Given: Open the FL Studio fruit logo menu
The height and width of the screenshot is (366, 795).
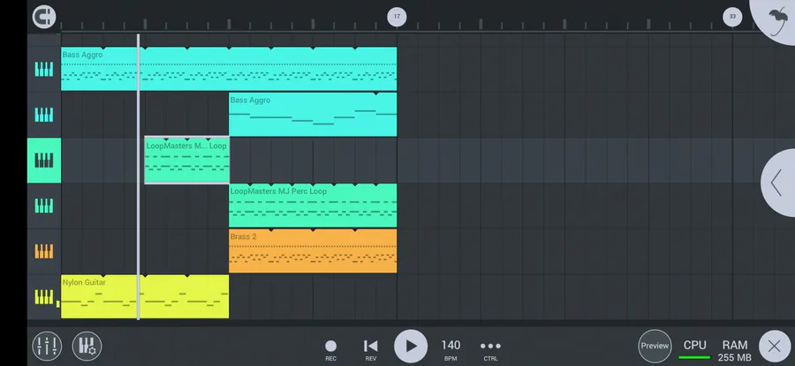Looking at the screenshot, I should tap(776, 20).
